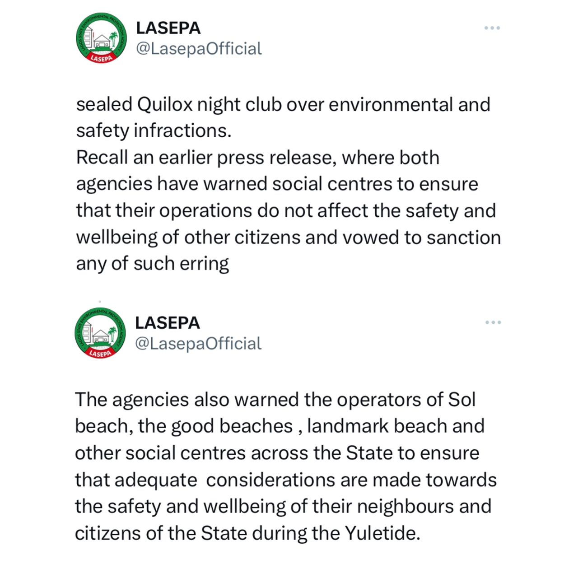This screenshot has height=578, width=578.
Task: Click the @LasepaOfficial handle on first tweet
Action: click(x=199, y=49)
